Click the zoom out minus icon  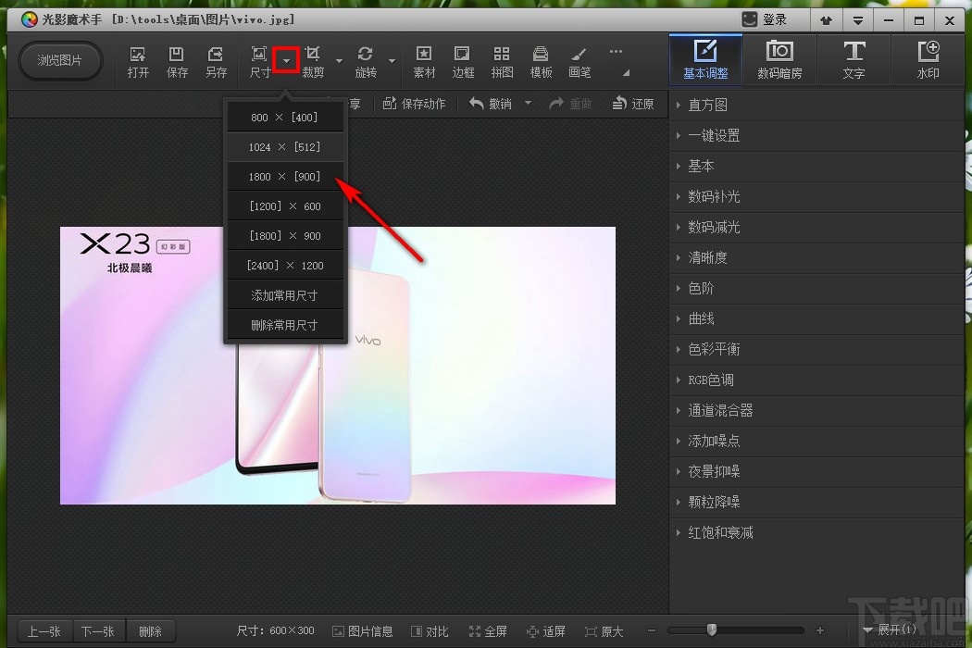point(652,630)
